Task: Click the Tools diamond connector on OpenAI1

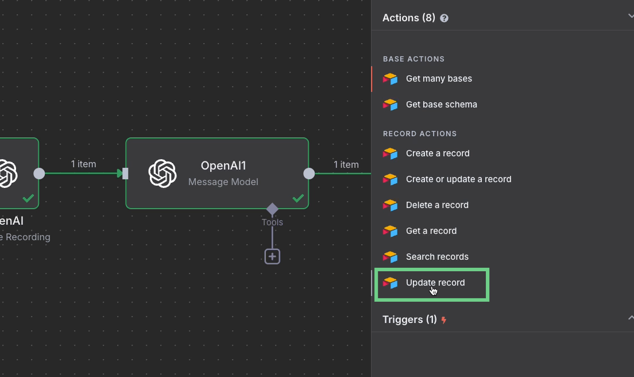Action: (272, 209)
